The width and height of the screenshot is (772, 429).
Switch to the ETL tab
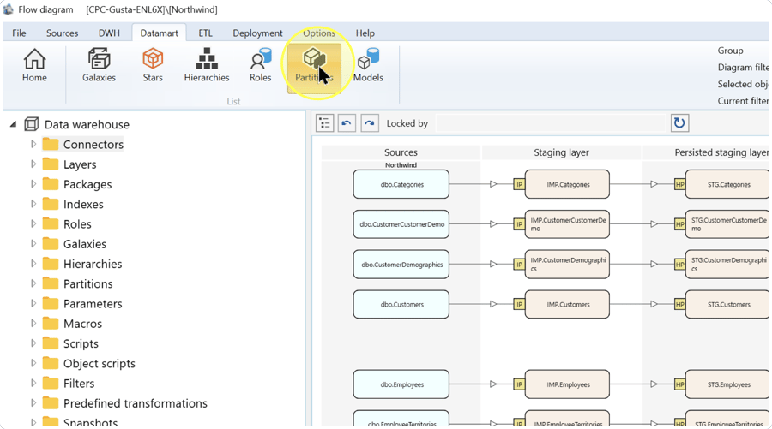click(x=205, y=33)
